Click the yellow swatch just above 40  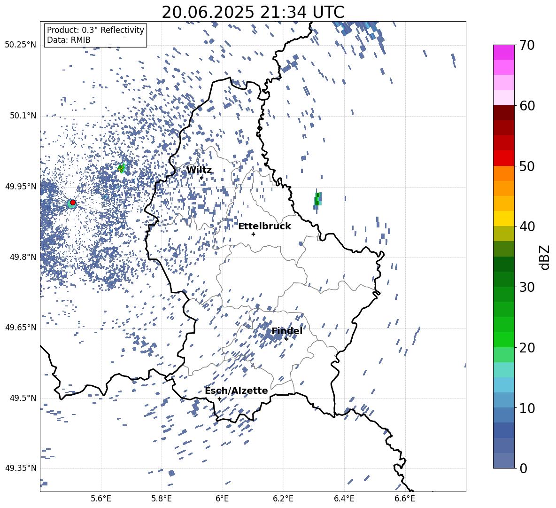tap(503, 218)
